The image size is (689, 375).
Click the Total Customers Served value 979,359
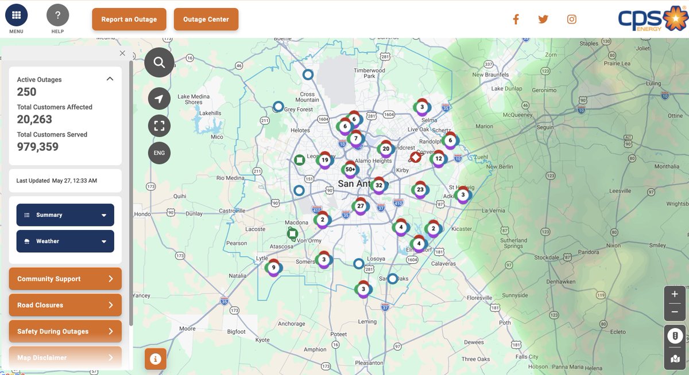[38, 147]
